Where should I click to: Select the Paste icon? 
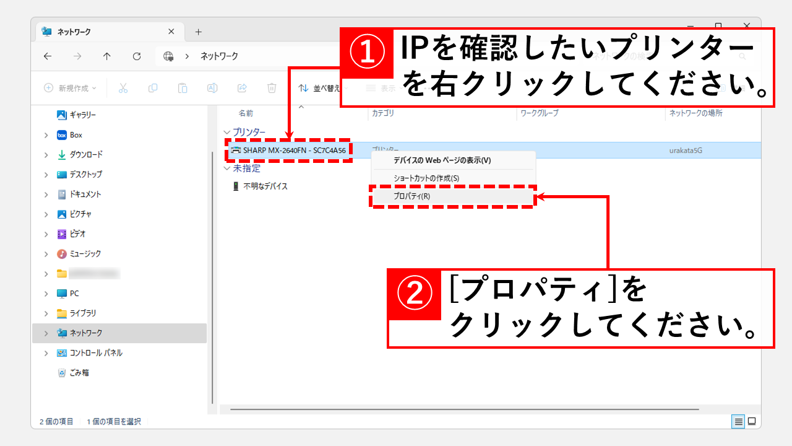pyautogui.click(x=183, y=88)
